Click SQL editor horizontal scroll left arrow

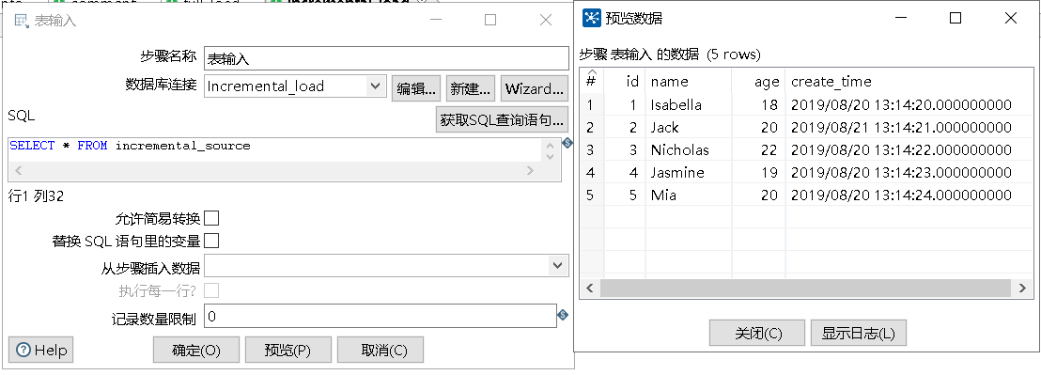(x=18, y=171)
